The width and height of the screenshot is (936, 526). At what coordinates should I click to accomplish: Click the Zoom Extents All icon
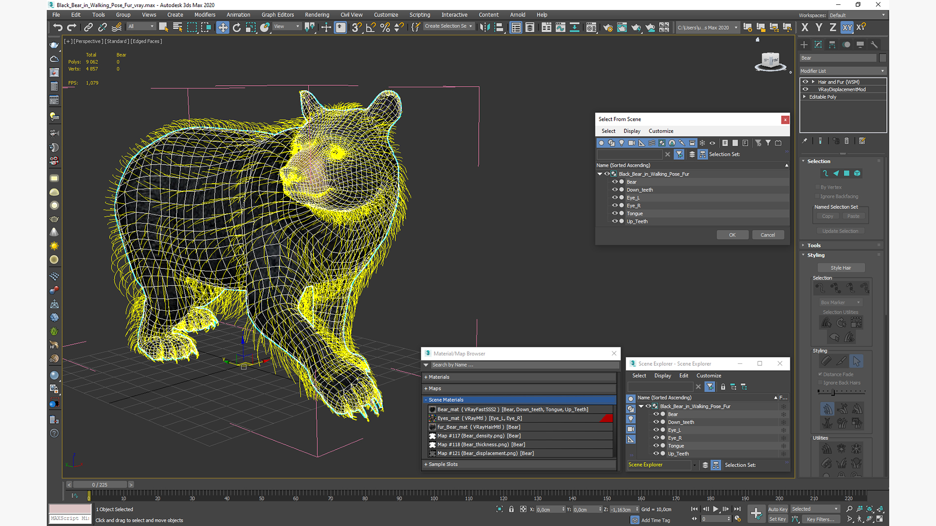point(870,509)
